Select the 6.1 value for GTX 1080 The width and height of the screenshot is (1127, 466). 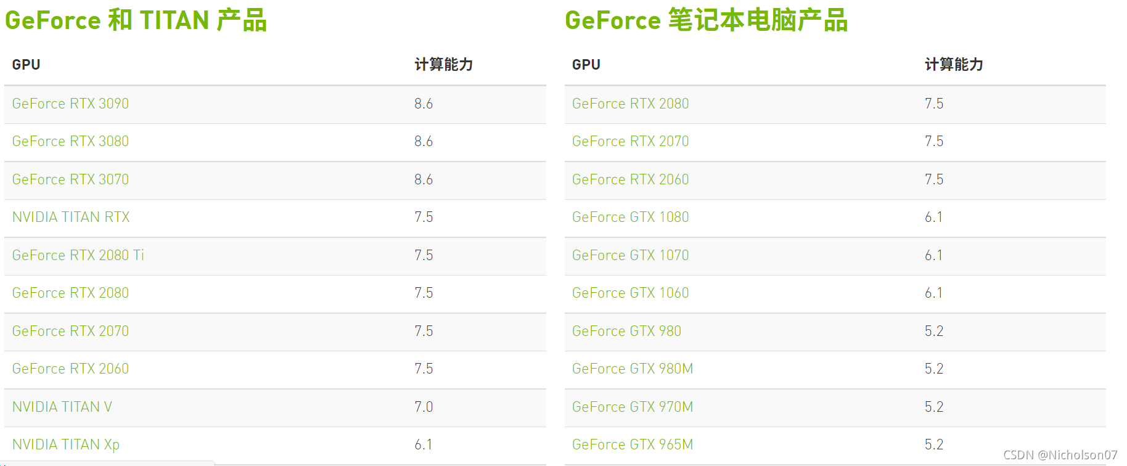(934, 217)
